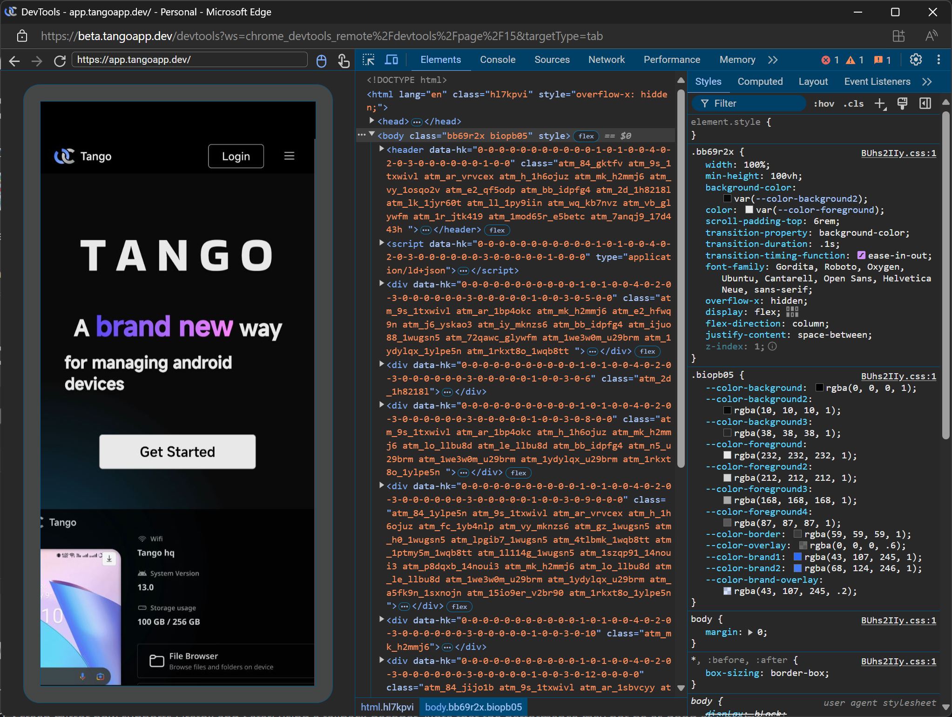This screenshot has height=717, width=952.
Task: Toggle the flex badge on body element
Action: tap(586, 136)
